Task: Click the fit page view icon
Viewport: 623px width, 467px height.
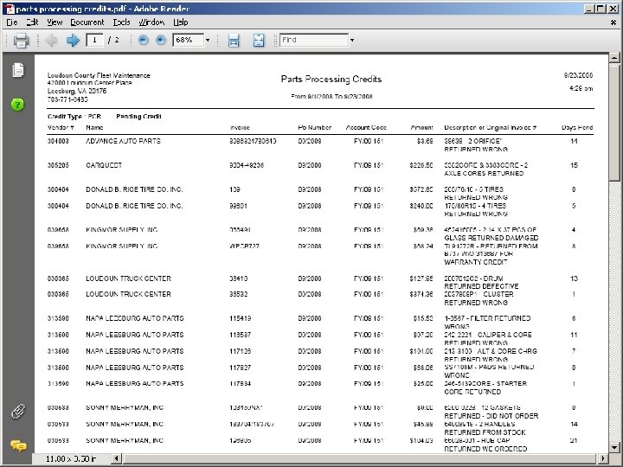Action: click(x=259, y=40)
